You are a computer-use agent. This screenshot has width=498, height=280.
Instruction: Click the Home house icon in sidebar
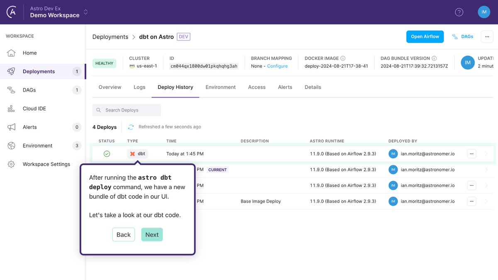click(11, 53)
